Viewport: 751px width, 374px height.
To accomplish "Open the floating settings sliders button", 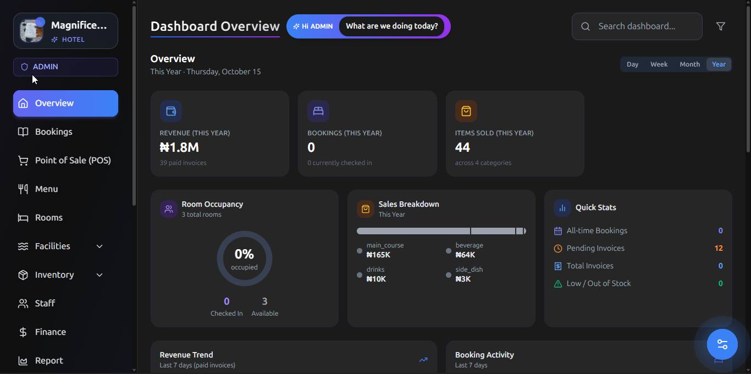I will (x=722, y=344).
